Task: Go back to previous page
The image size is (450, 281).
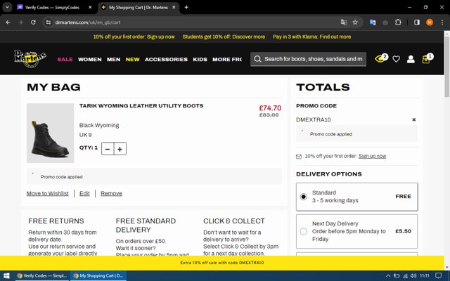Action: point(8,22)
